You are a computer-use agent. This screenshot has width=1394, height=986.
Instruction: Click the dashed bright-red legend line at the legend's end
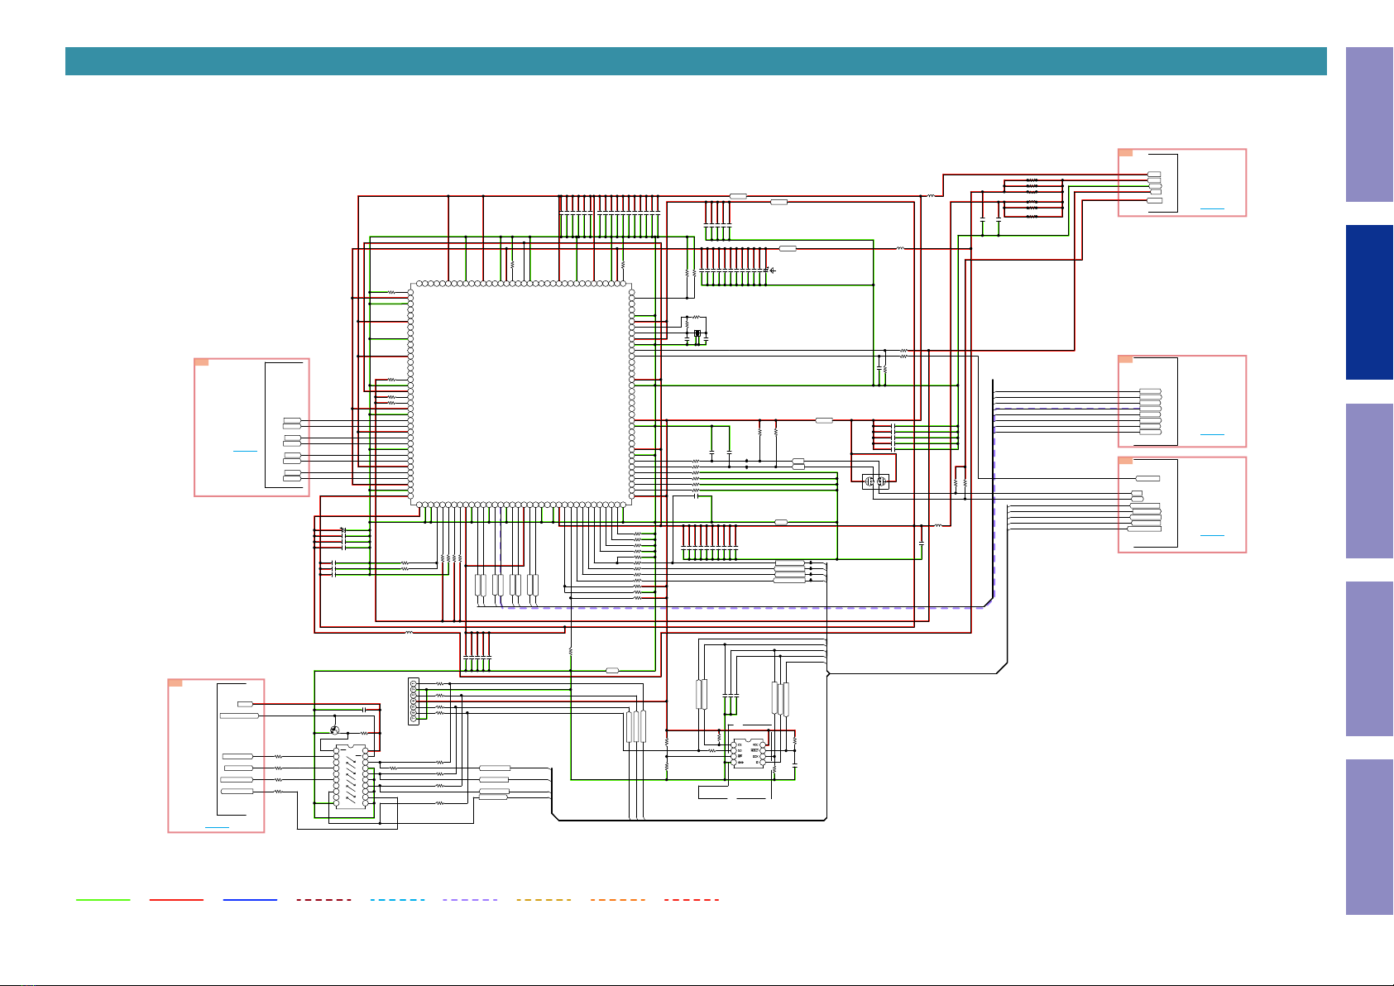click(691, 900)
